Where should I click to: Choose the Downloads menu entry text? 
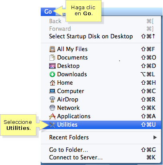pyautogui.click(x=72, y=74)
